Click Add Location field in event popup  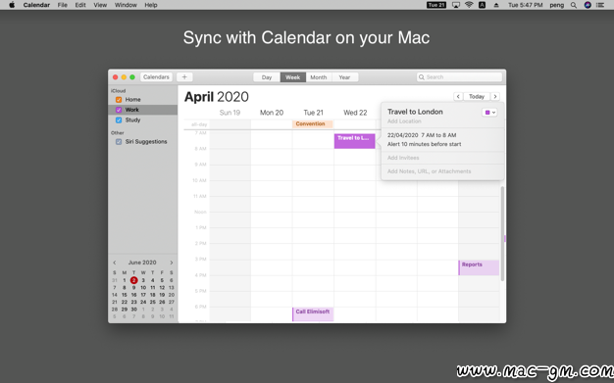pyautogui.click(x=404, y=121)
